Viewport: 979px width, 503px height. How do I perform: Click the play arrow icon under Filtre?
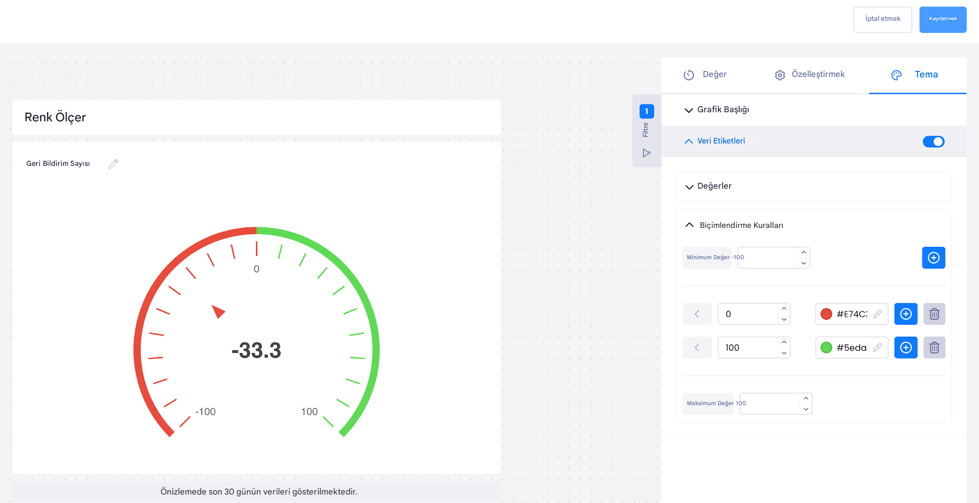646,153
